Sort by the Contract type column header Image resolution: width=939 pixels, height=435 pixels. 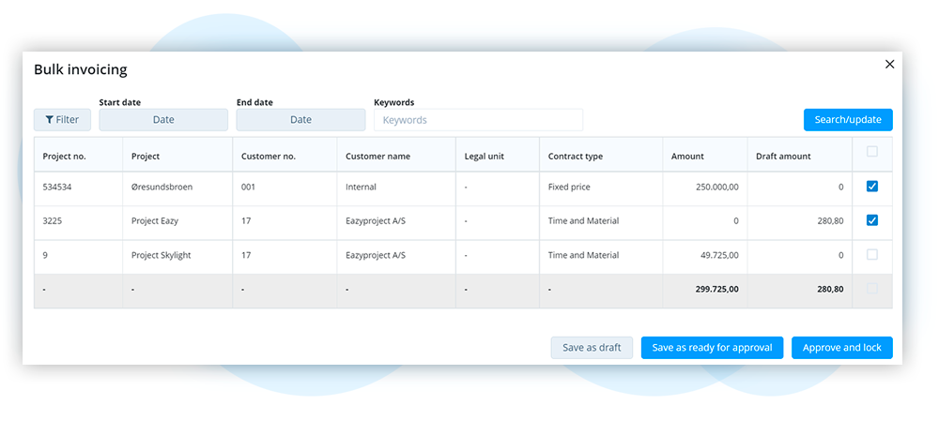576,157
